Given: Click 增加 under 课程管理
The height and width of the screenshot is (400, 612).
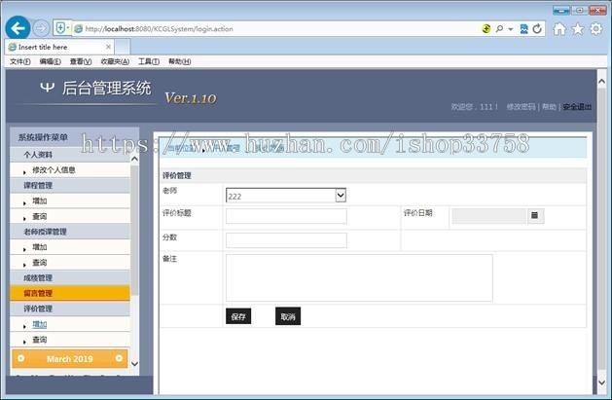Looking at the screenshot, I should pyautogui.click(x=40, y=201).
